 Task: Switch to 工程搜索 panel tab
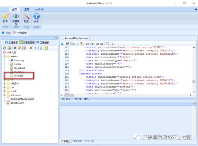pos(43,42)
